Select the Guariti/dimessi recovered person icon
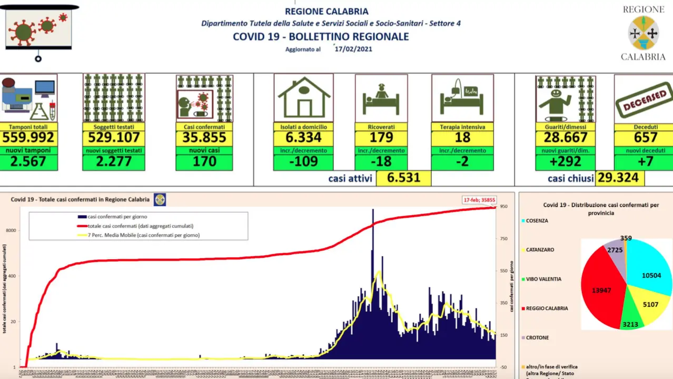 point(566,99)
